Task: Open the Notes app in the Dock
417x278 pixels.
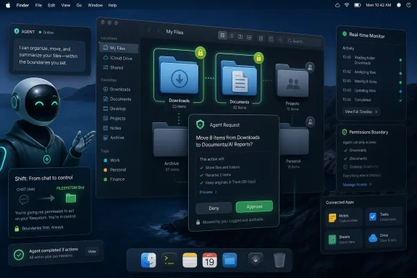Action: coord(190,260)
